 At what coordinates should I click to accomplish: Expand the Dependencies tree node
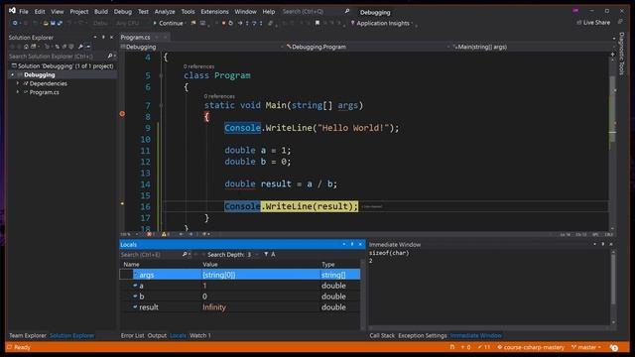(18, 83)
